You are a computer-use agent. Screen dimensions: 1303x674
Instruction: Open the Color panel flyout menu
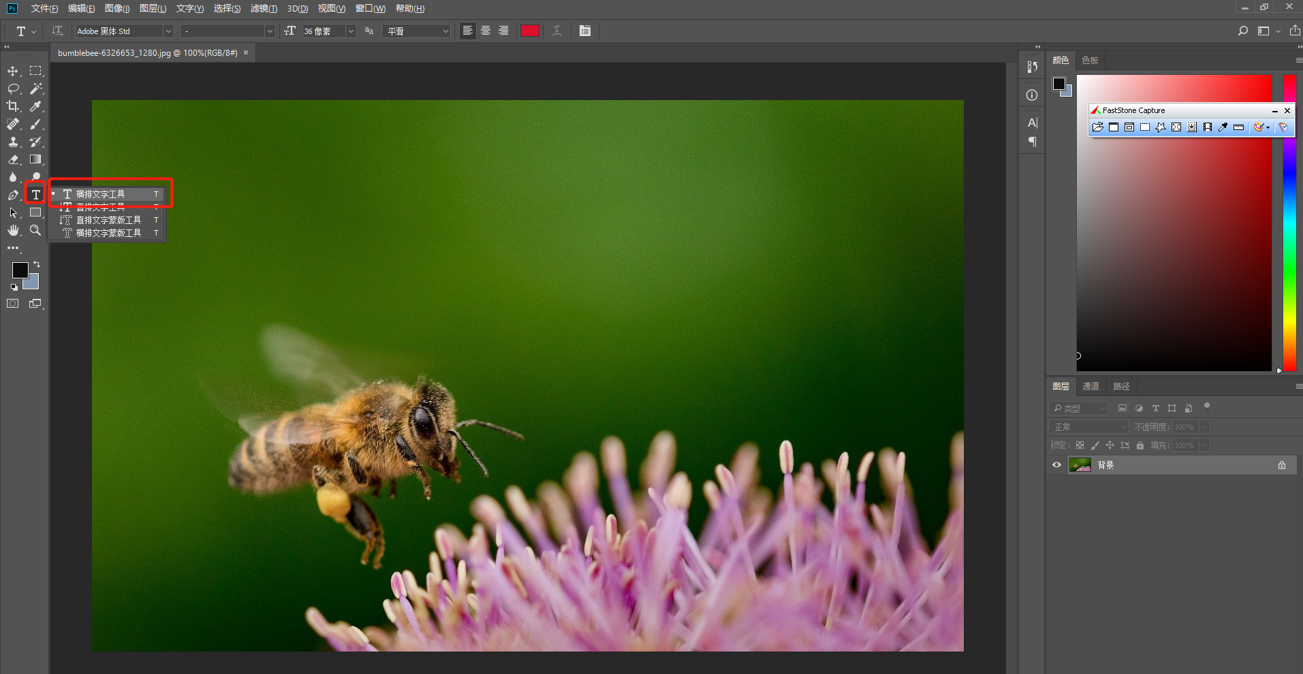[x=1298, y=61]
